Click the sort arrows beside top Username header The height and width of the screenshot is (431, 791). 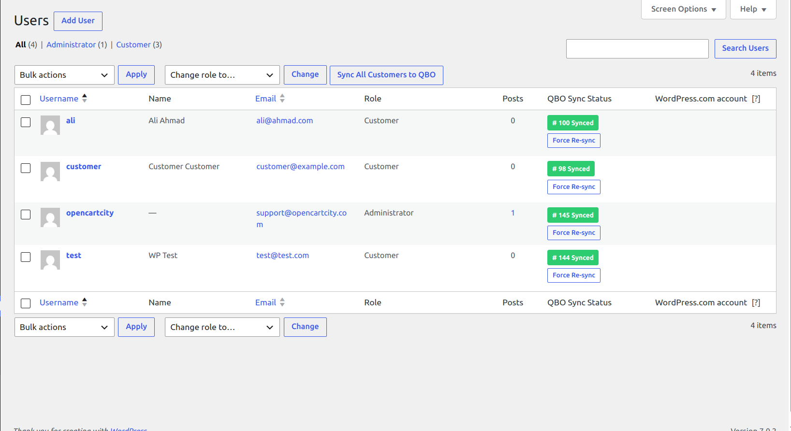coord(85,99)
